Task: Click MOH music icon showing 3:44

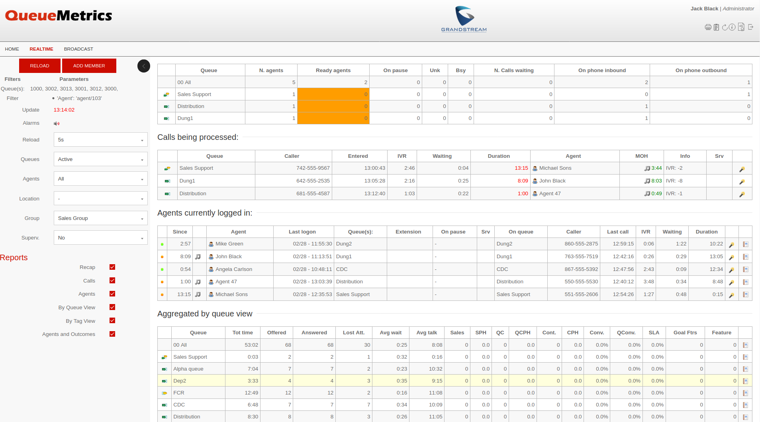Action: coord(647,169)
